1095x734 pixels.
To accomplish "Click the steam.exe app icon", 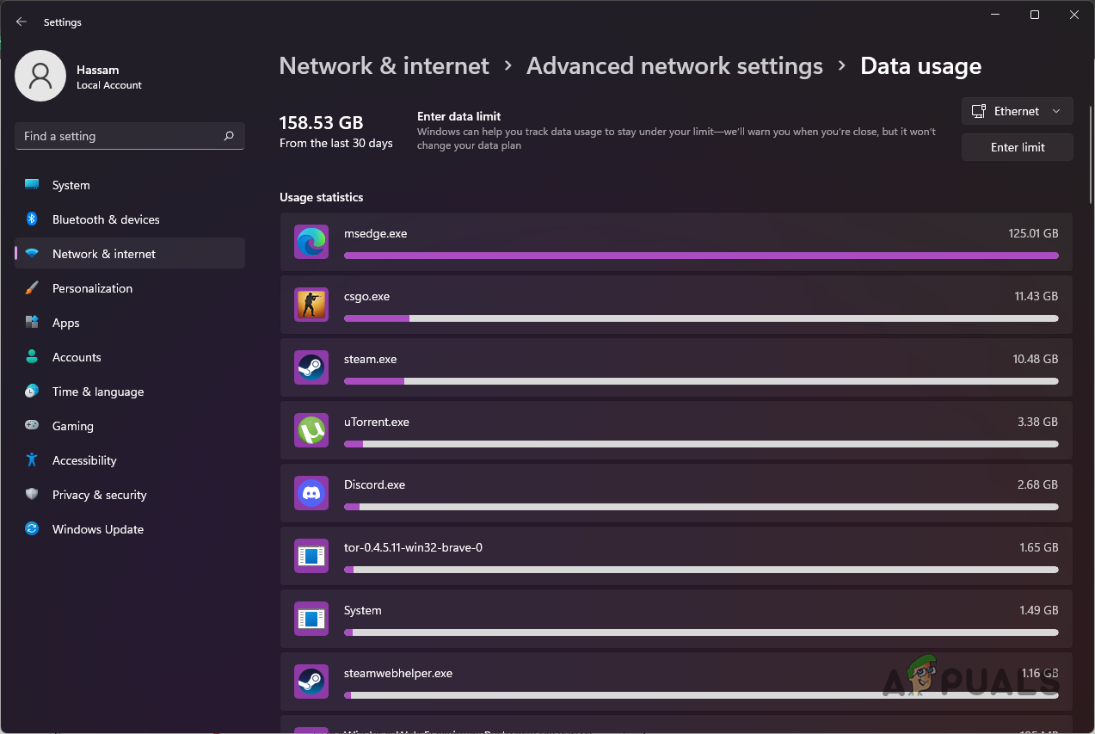I will point(311,367).
